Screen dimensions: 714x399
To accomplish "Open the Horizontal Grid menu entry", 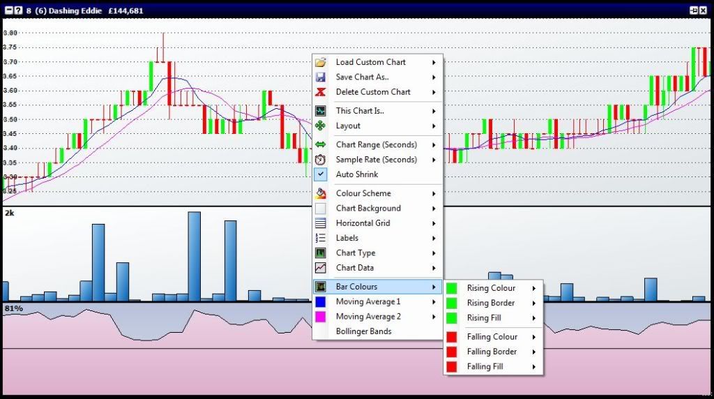I will (x=377, y=223).
